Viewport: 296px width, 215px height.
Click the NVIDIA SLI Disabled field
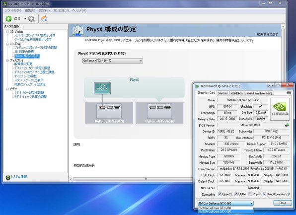pyautogui.click(x=253, y=188)
